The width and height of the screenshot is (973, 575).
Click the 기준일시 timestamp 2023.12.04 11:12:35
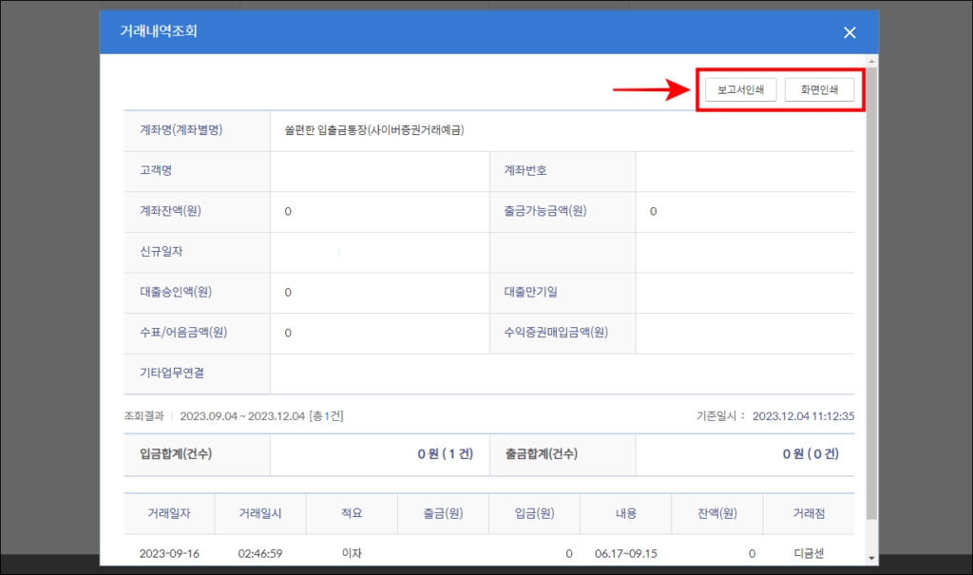click(x=804, y=416)
